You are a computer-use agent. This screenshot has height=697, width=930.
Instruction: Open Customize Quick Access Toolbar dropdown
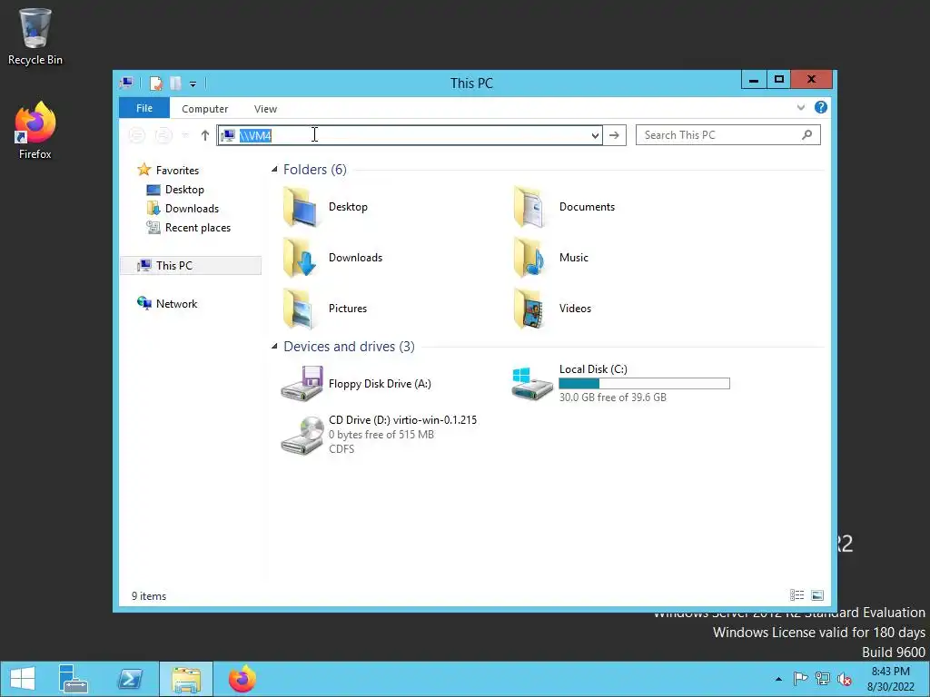click(193, 84)
